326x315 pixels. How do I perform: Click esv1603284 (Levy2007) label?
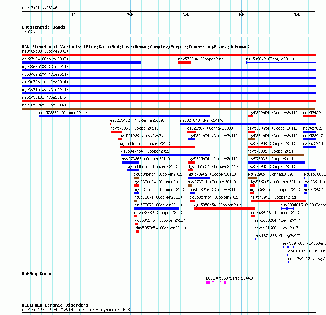click(277, 220)
